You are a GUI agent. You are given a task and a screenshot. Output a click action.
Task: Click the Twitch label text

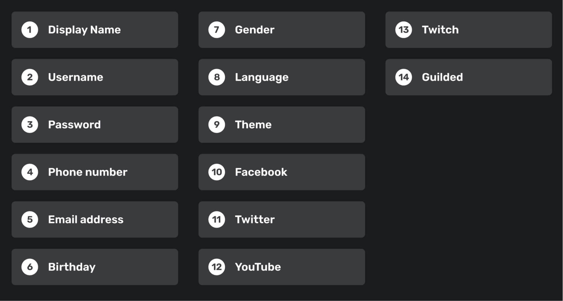440,30
